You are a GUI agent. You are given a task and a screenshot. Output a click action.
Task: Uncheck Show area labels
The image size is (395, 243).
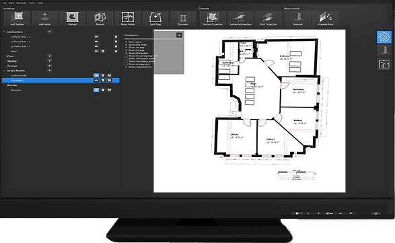pyautogui.click(x=127, y=45)
